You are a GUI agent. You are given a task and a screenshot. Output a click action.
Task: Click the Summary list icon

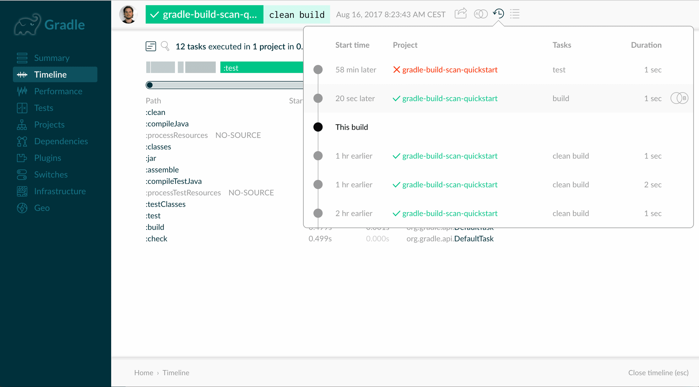click(22, 58)
